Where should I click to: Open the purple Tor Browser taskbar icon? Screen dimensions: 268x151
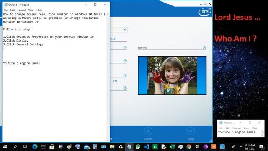pyautogui.click(x=206, y=147)
